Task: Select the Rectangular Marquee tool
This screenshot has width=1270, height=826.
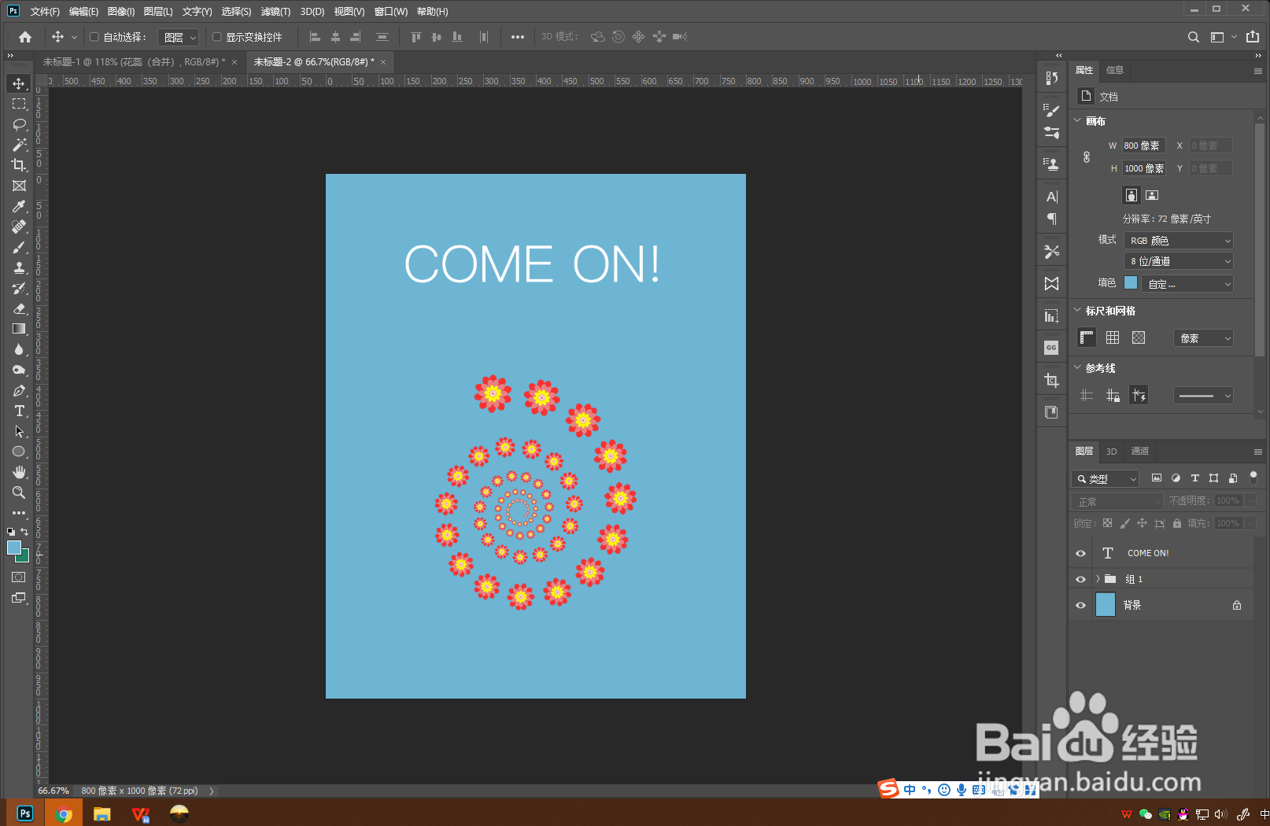Action: pos(19,104)
